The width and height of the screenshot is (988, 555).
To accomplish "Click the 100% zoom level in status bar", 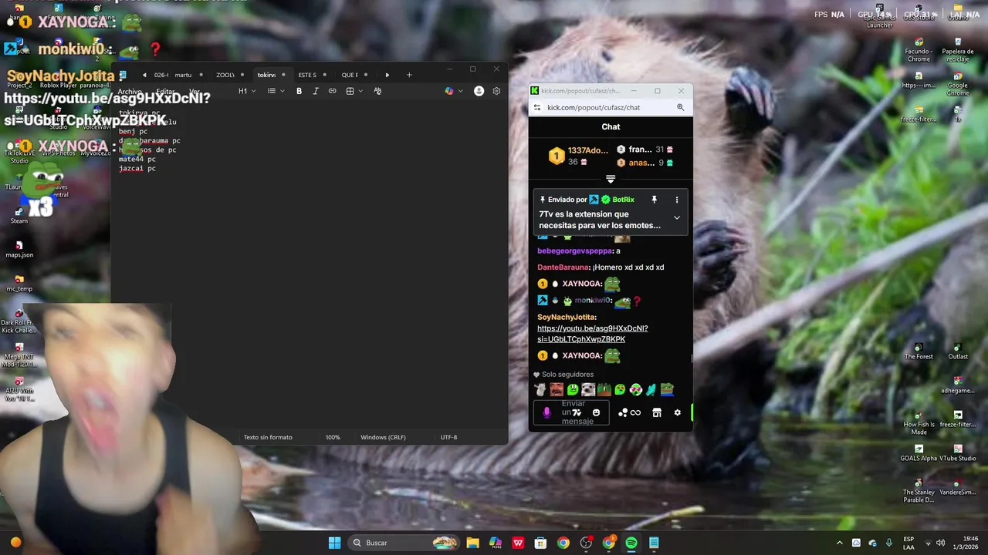I will coord(333,437).
